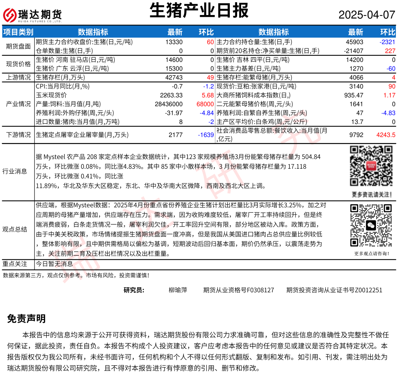
Task: Click the 生猪主力基差 indicator label
Action: (248, 69)
